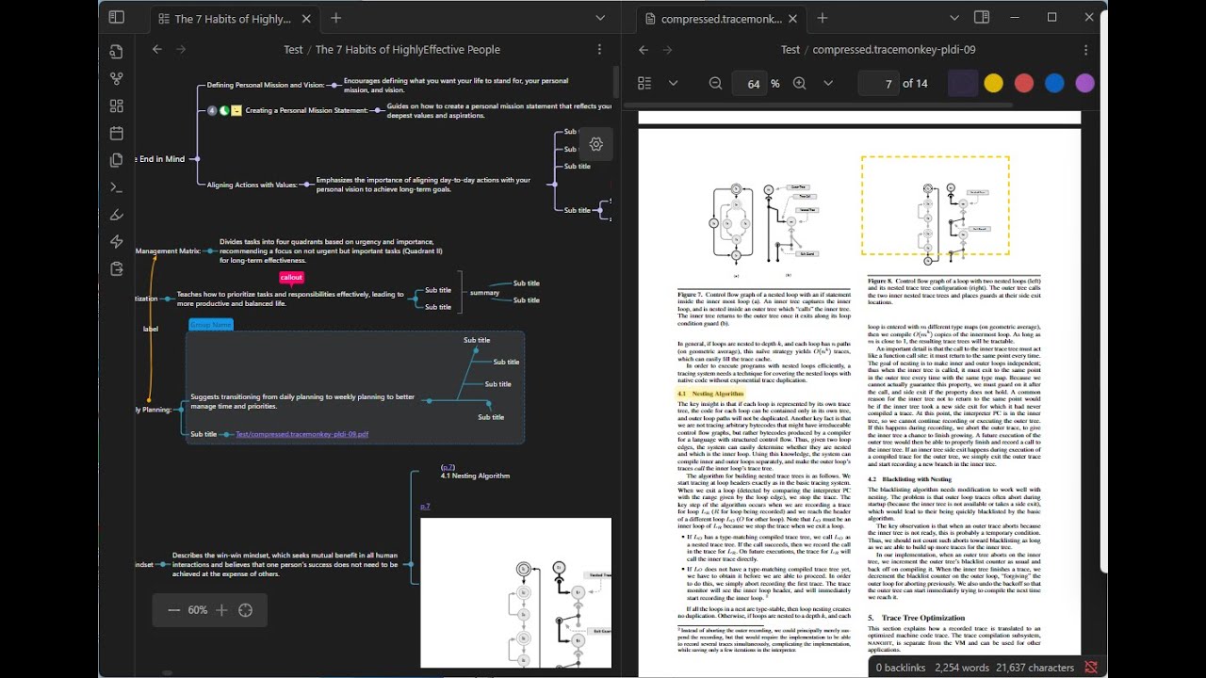Image resolution: width=1206 pixels, height=678 pixels.
Task: Select the blue highlight color
Action: pos(1054,83)
